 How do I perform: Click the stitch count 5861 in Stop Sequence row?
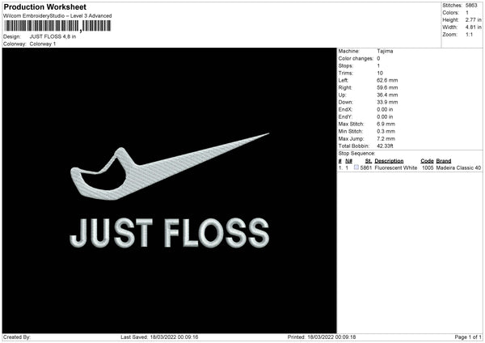[366, 167]
